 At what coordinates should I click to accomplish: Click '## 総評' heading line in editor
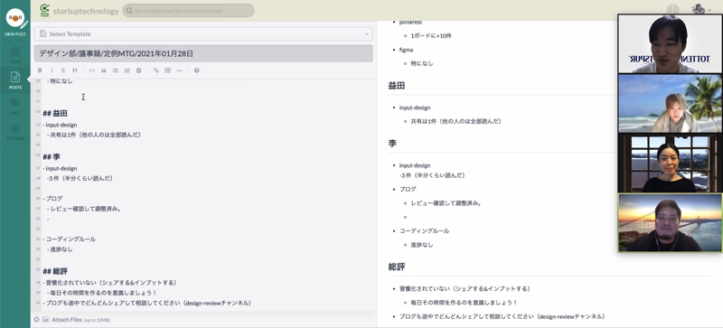pos(55,271)
